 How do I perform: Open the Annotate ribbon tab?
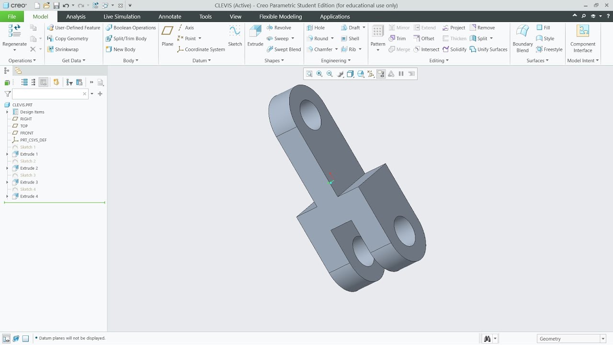pos(170,16)
